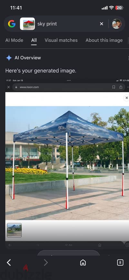The height and width of the screenshot is (280, 129).
Task: Open the Google account profile picture
Action: point(116,24)
